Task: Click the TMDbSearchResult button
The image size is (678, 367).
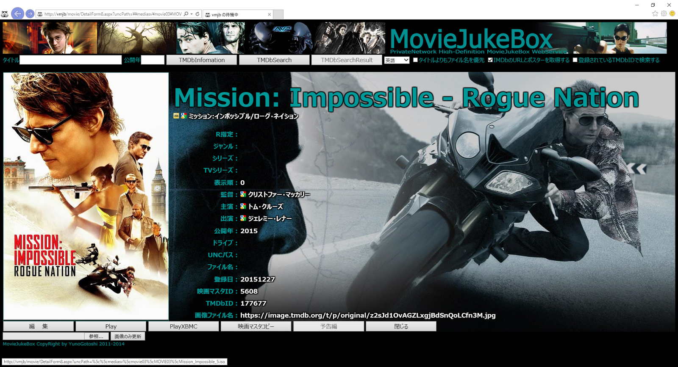Action: (x=347, y=60)
